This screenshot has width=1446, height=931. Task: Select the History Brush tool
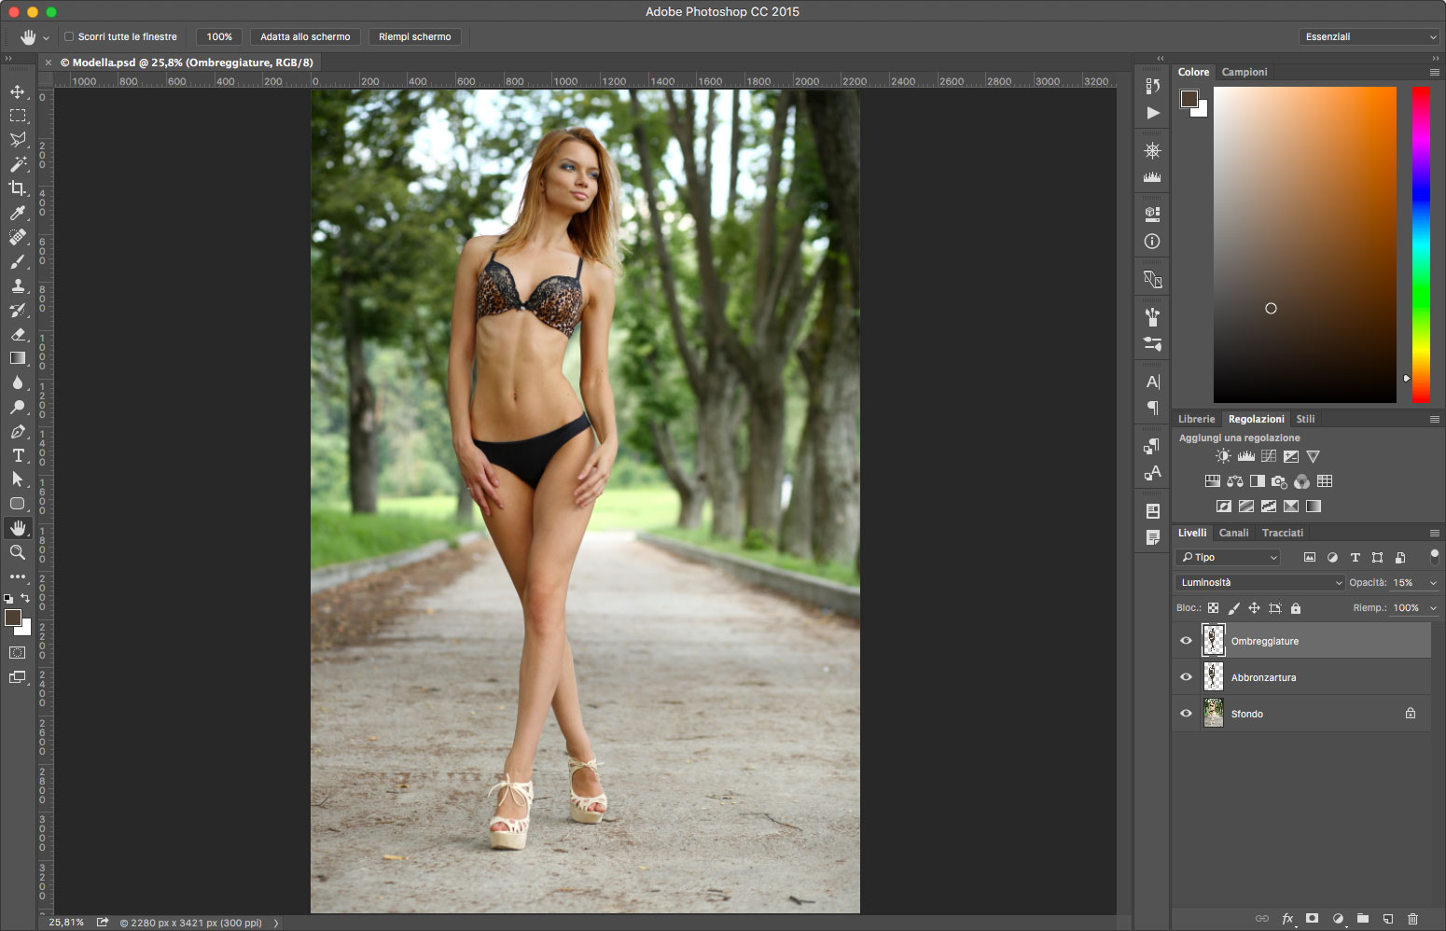tap(18, 310)
